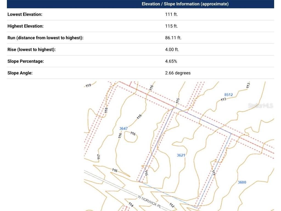This screenshot has height=211, width=281.
Task: Select parcel 8512 on the map
Action: click(228, 95)
